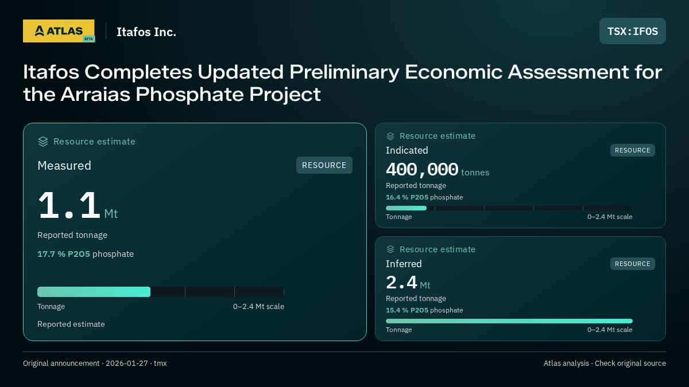
Task: Click the 0–2.4 Mt scale label in the Inferred card
Action: coord(610,330)
